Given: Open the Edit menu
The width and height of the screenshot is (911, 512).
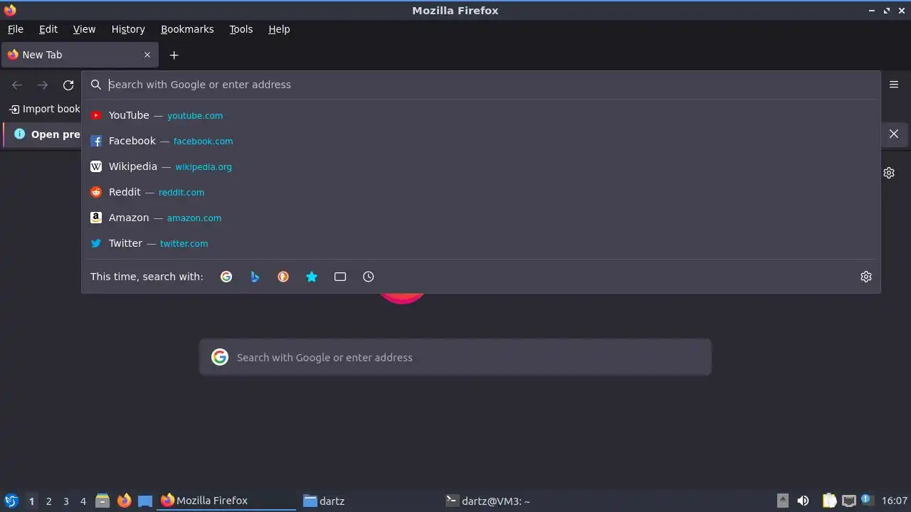Looking at the screenshot, I should 48,29.
